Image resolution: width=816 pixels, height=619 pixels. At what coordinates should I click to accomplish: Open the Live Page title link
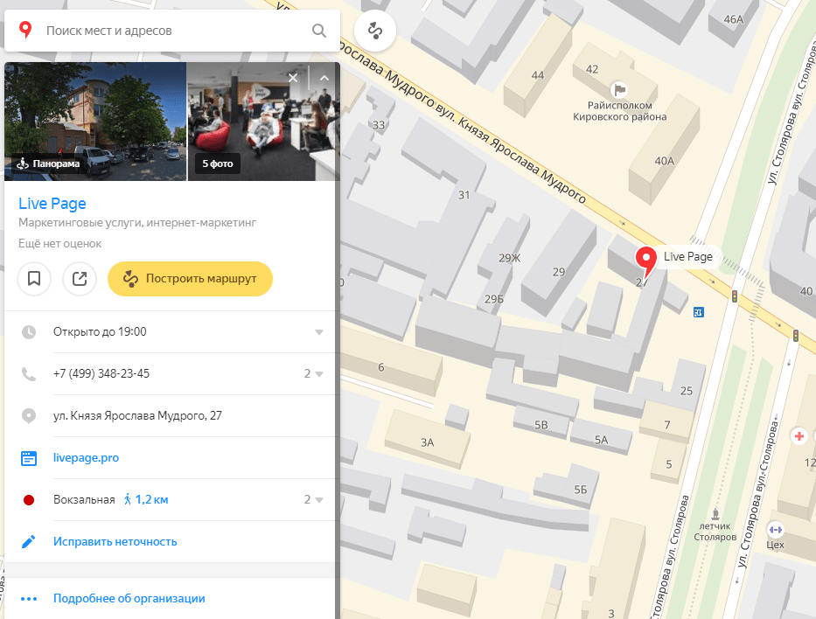coord(52,204)
